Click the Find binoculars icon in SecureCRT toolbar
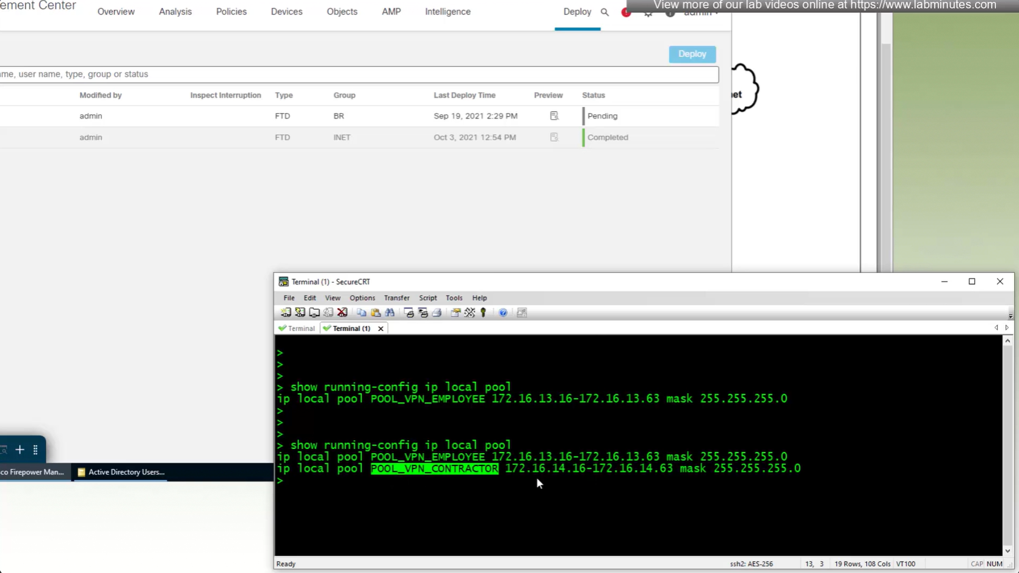The width and height of the screenshot is (1019, 573). point(390,313)
